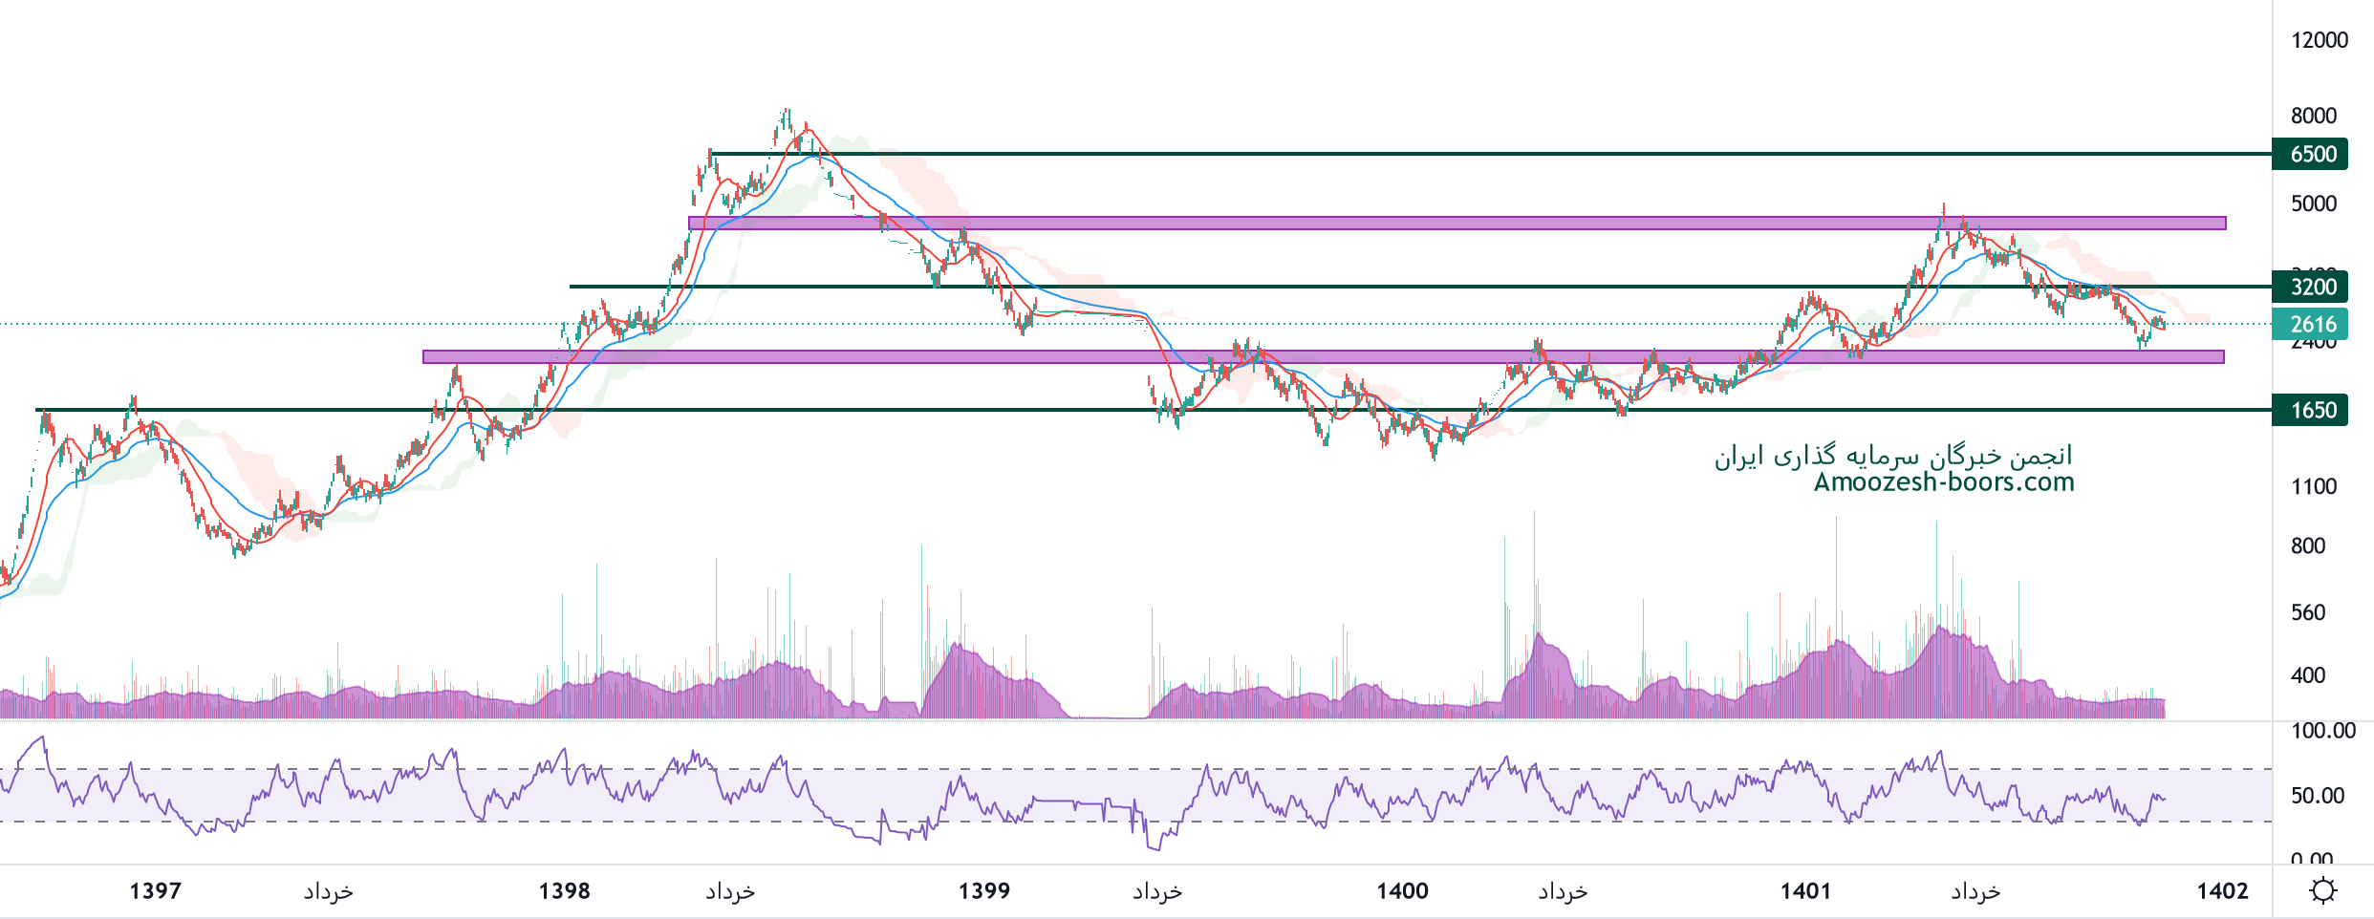Select the 3200 price level label
The height and width of the screenshot is (919, 2374).
point(2311,287)
